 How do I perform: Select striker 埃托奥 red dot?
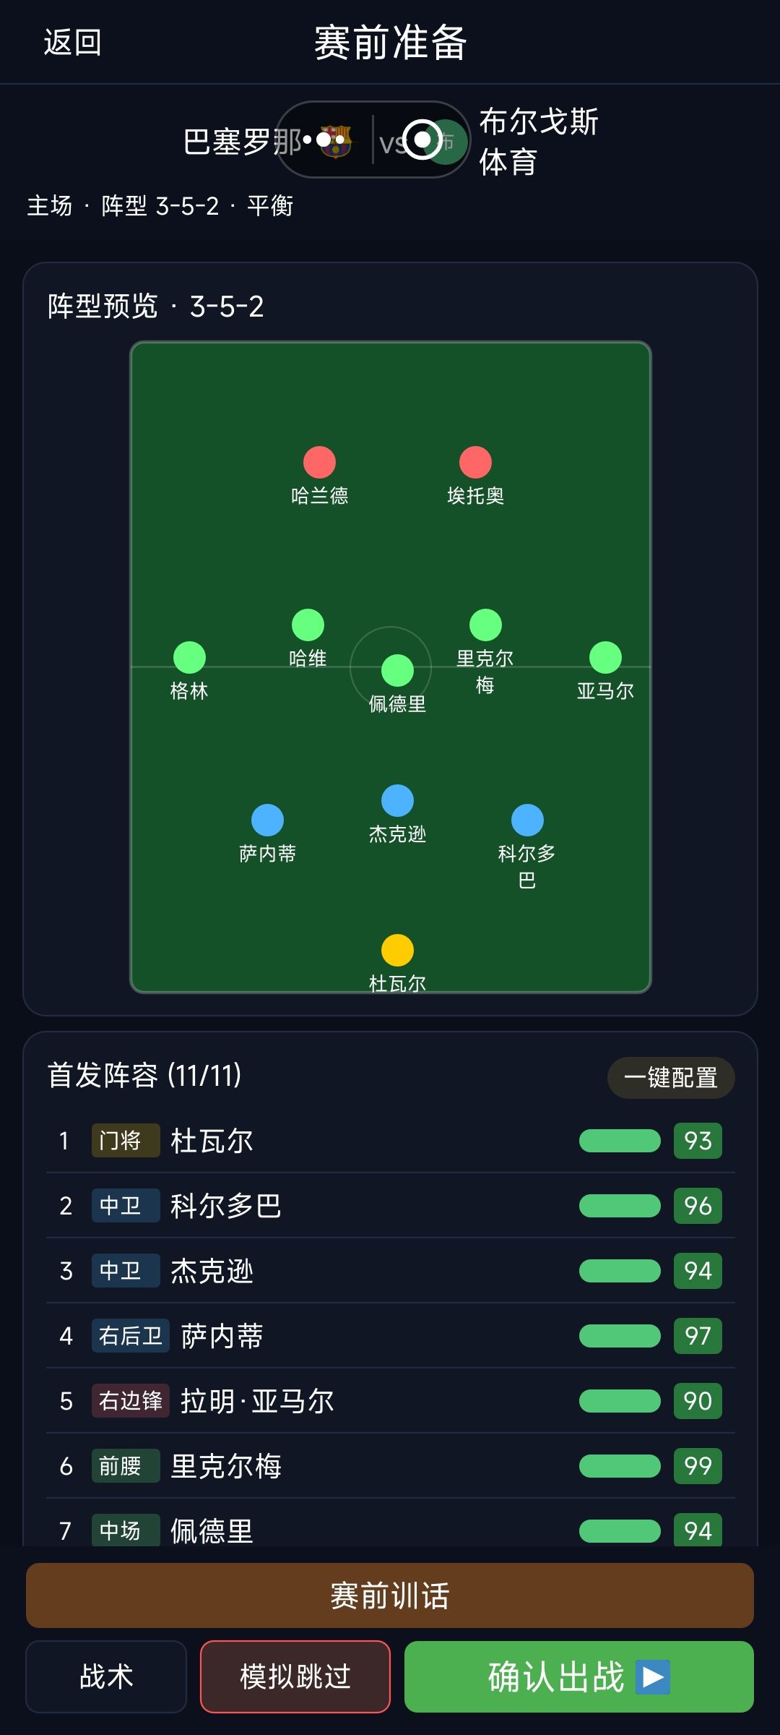coord(475,462)
